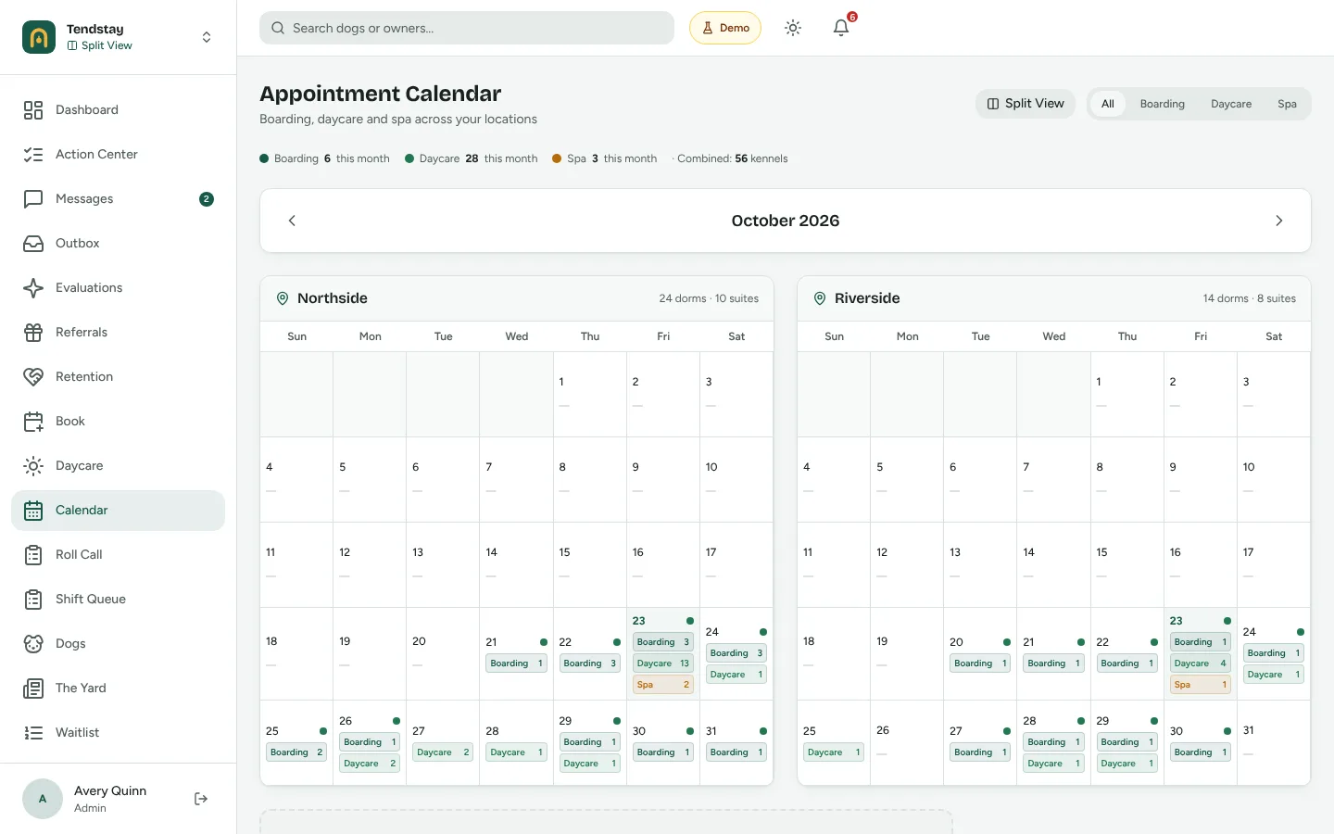
Task: Go to previous month arrow
Action: [x=292, y=221]
